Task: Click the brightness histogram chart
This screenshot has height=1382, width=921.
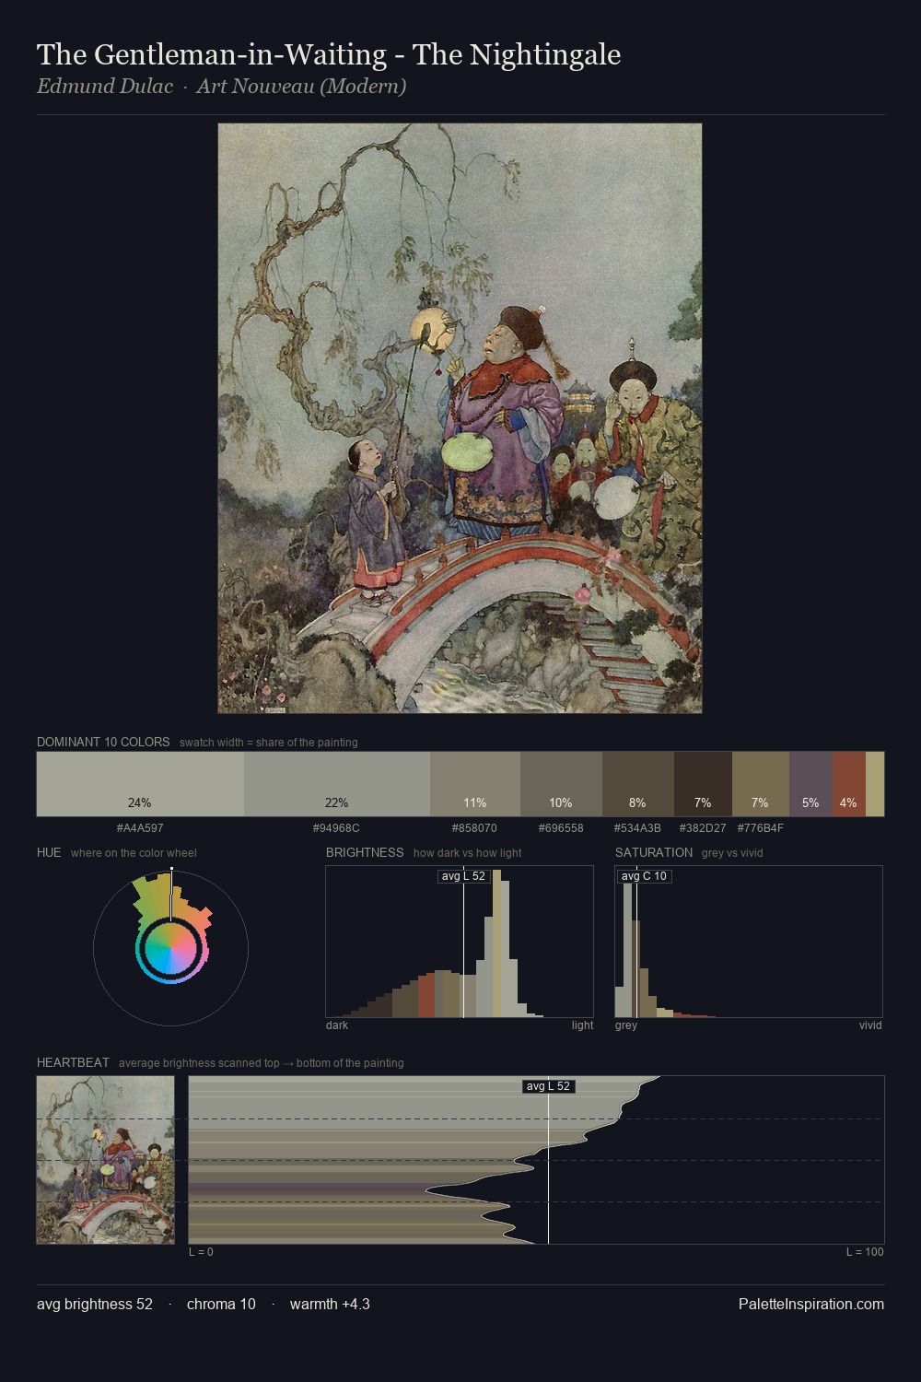Action: 460,942
